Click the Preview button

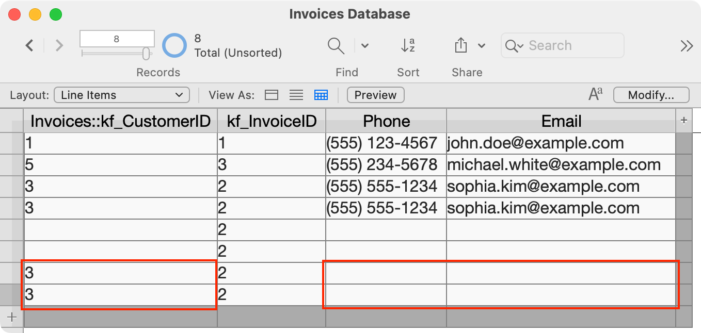375,95
